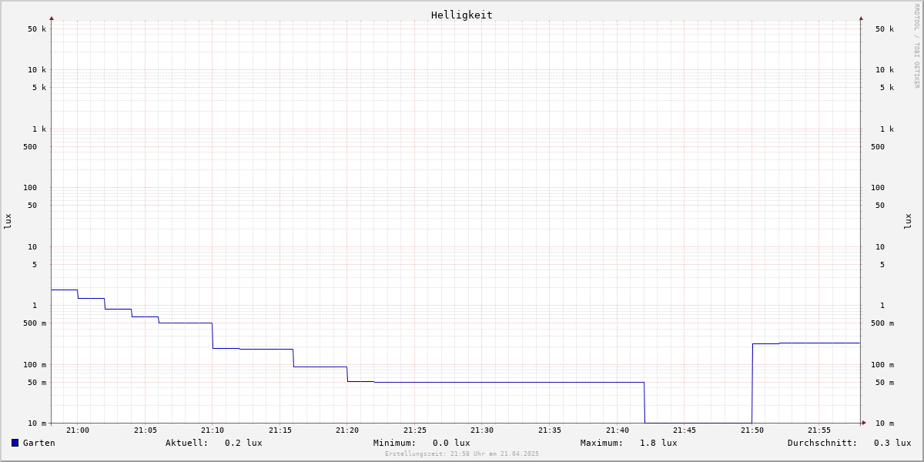Click the blue Garten legend color box
Viewport: 924px width, 462px height.
click(x=15, y=443)
